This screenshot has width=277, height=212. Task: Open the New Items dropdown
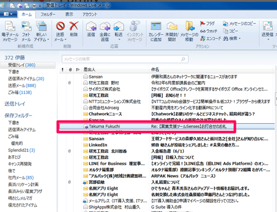point(42,31)
